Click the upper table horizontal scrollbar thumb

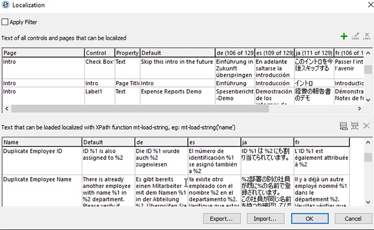click(140, 109)
